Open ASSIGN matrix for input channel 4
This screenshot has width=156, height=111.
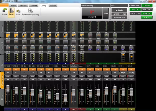tap(32, 58)
